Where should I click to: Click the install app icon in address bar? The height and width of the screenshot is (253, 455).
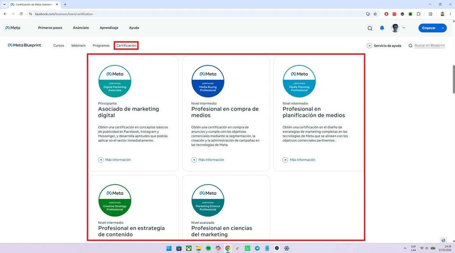(x=368, y=14)
